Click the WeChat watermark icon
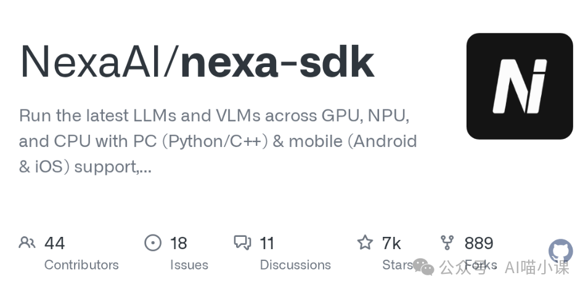This screenshot has height=291, width=588. point(423,266)
